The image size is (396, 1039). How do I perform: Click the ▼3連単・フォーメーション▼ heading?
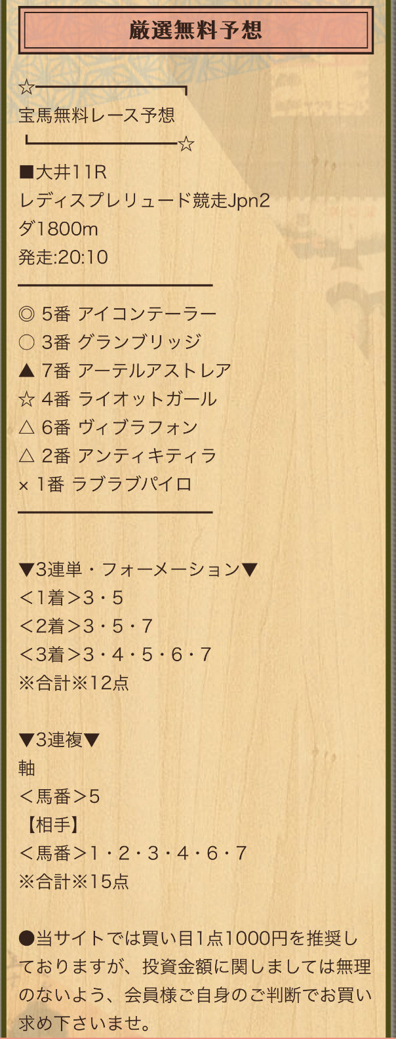[x=138, y=569]
